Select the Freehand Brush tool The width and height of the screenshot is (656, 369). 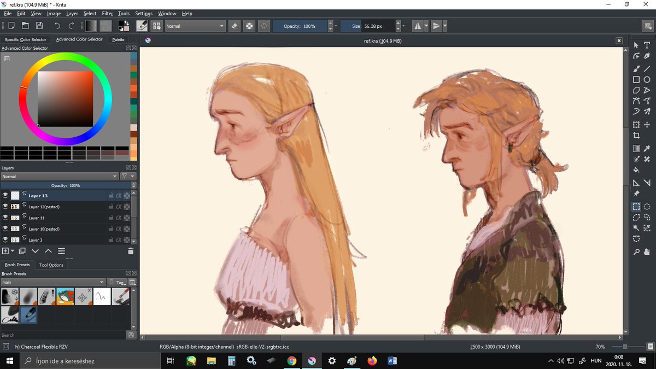[636, 68]
